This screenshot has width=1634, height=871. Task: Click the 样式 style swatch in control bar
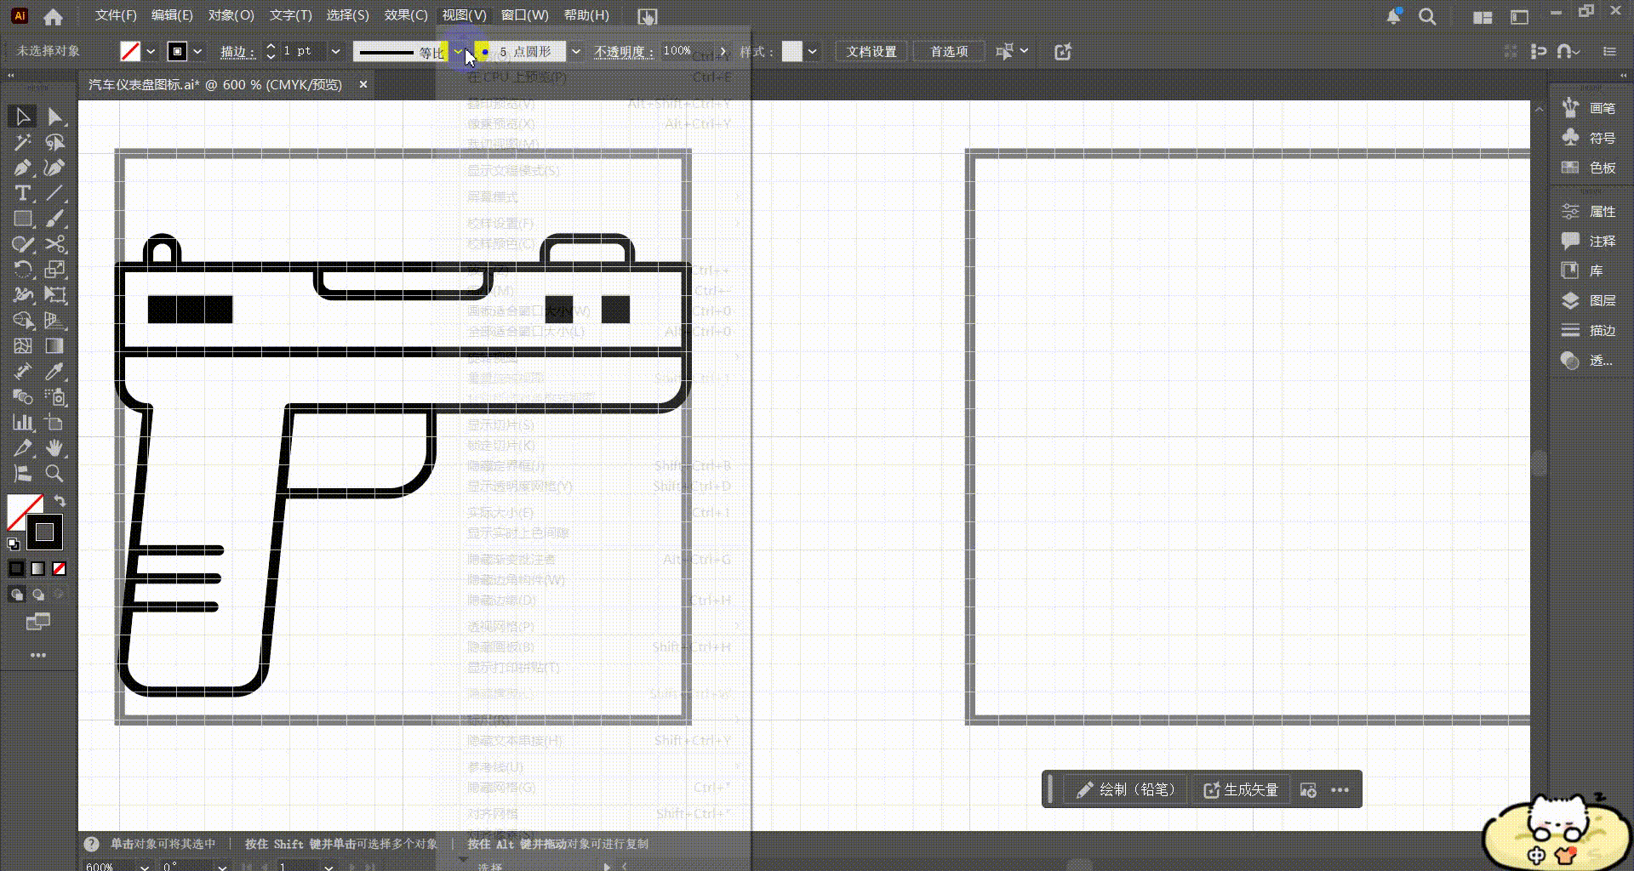click(x=792, y=52)
